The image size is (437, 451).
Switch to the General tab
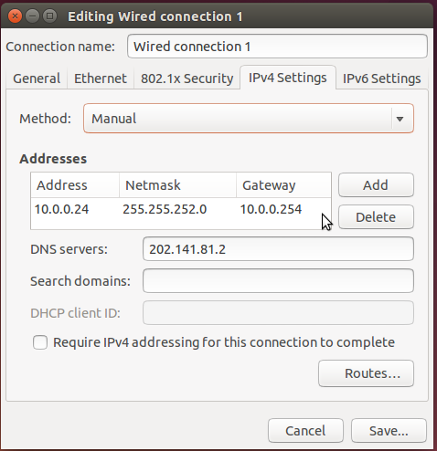point(37,79)
